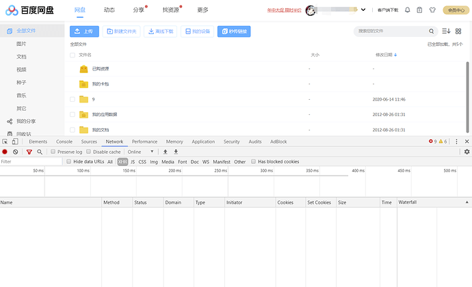The width and height of the screenshot is (472, 287).
Task: Open the 更多 menu in top navigation
Action: click(202, 10)
